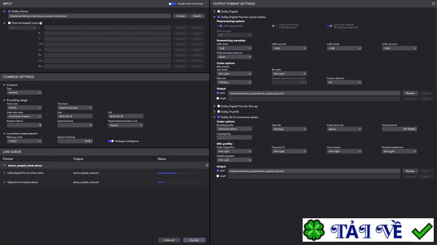Collapse the Dolby Atmos input section chevron
Viewport: 437px width, 245px height.
(x=4, y=11)
